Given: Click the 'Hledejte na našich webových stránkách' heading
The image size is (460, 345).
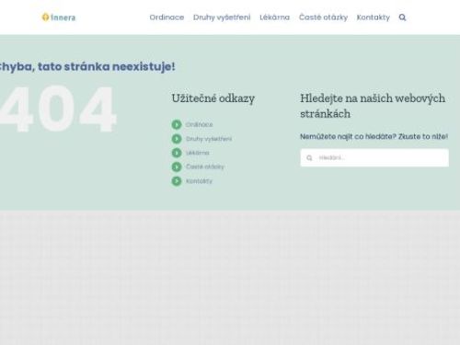Looking at the screenshot, I should (373, 106).
